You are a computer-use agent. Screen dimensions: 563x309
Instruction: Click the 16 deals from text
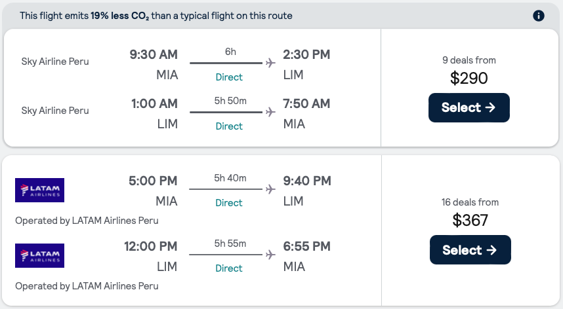coord(470,202)
